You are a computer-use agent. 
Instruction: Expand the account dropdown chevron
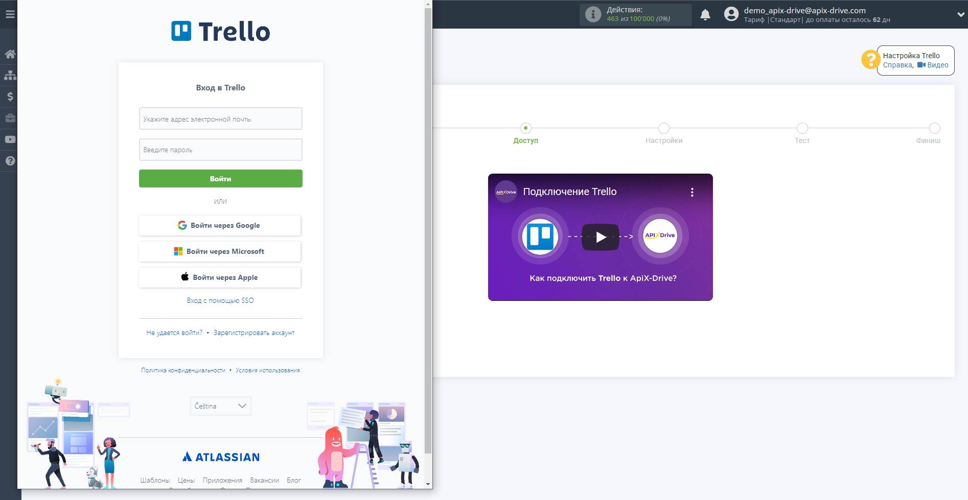(961, 15)
